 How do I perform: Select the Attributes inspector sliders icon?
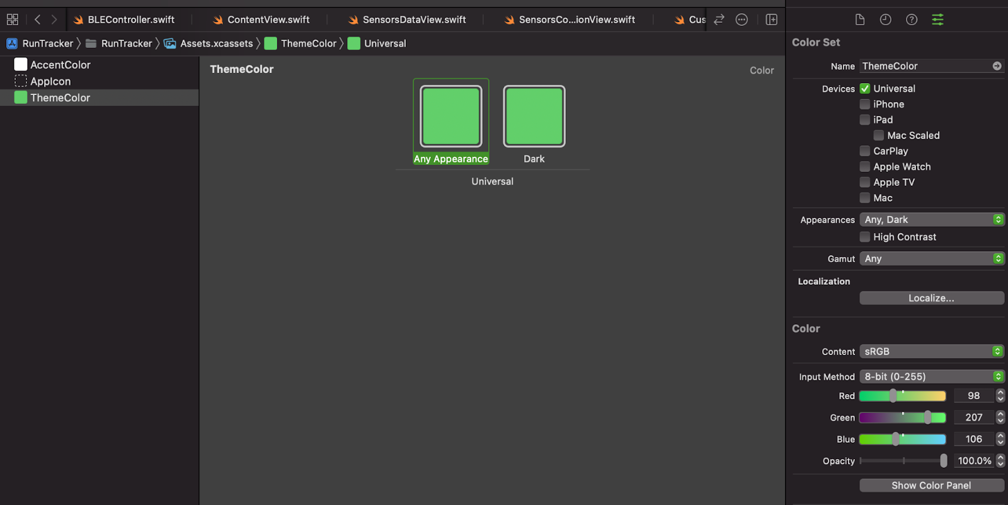click(x=937, y=20)
